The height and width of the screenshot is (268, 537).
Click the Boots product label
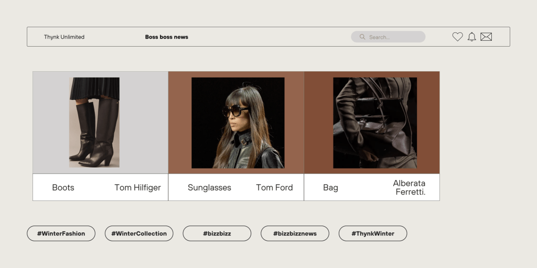pos(63,187)
